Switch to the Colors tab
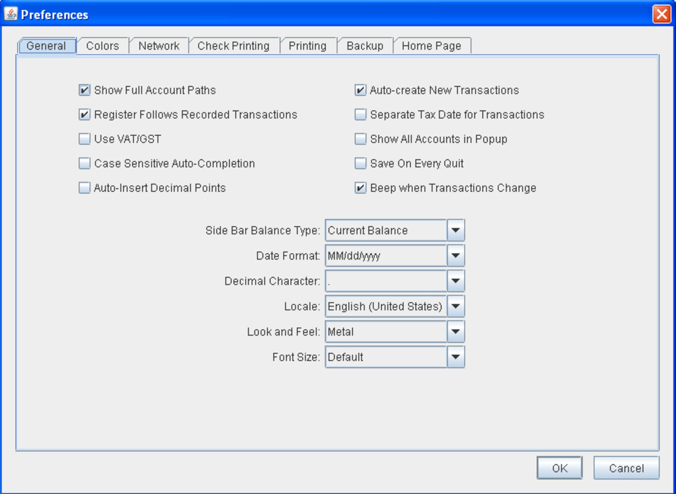This screenshot has width=676, height=494. pos(103,46)
